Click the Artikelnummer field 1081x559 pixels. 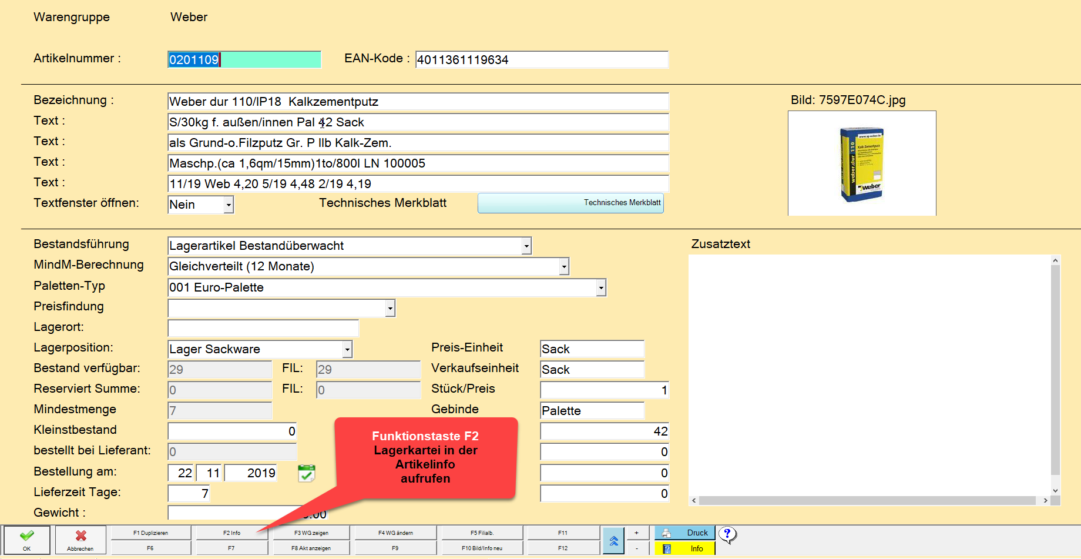pyautogui.click(x=244, y=59)
